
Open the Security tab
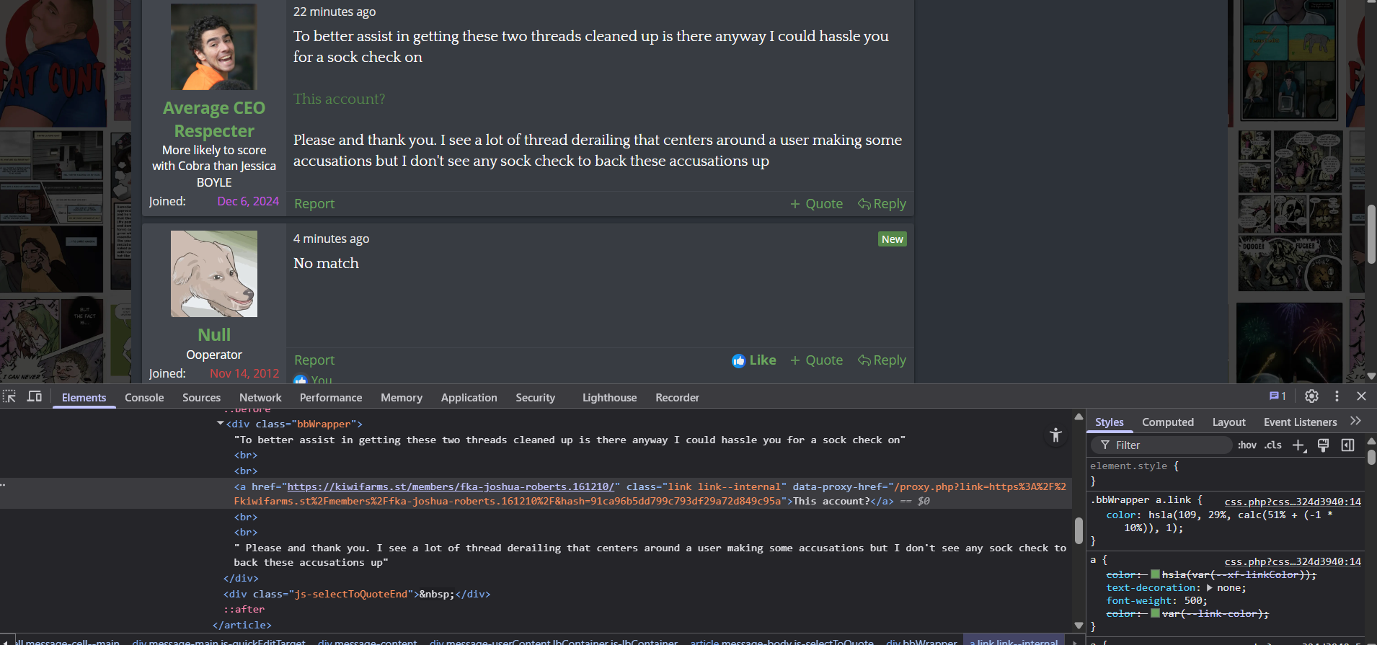(536, 398)
